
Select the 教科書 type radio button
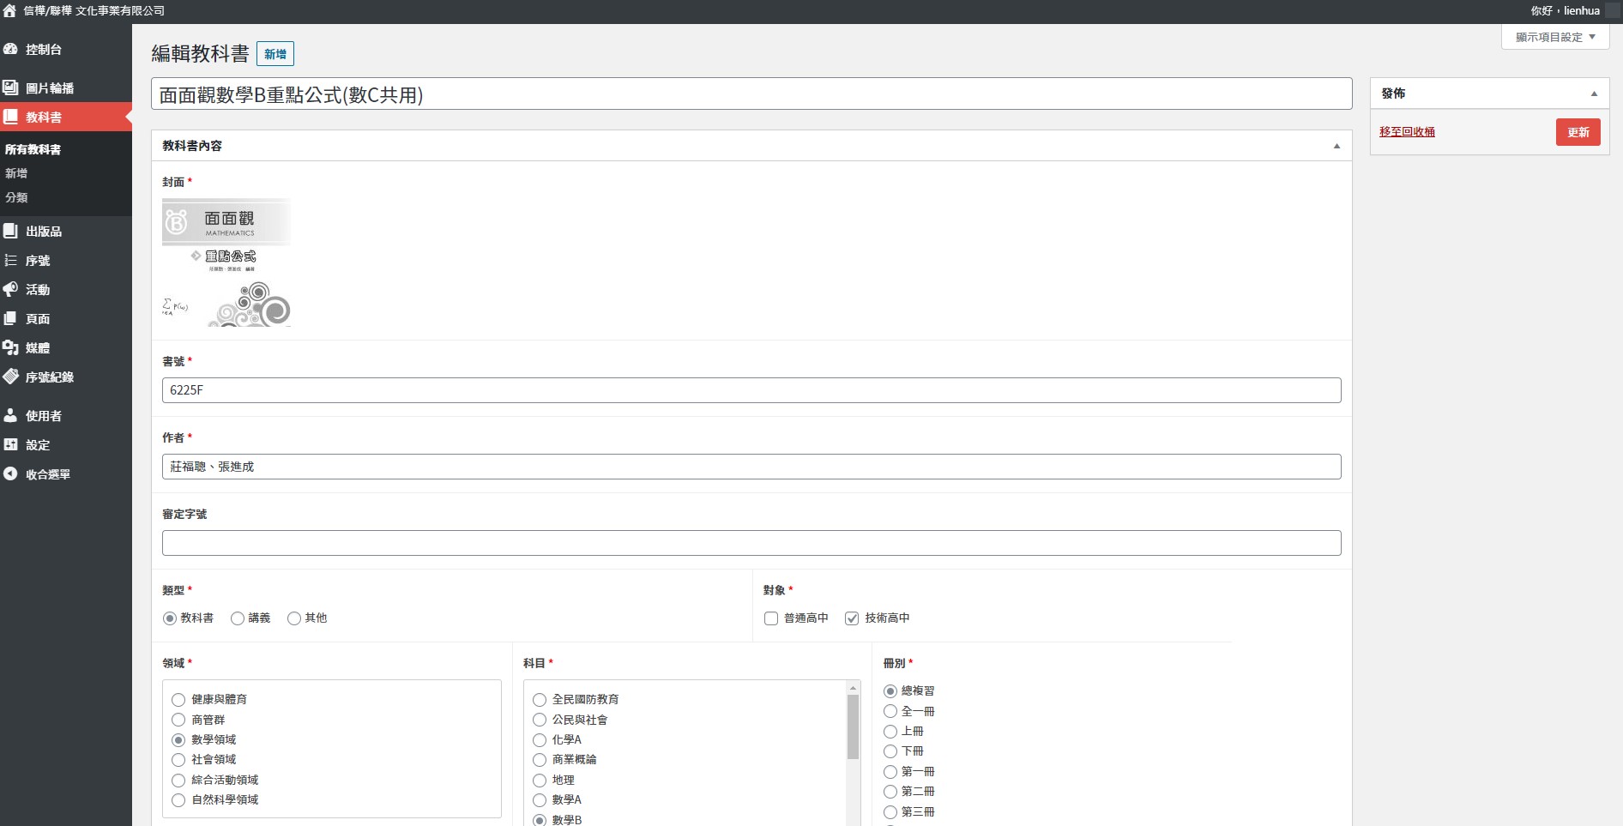pos(170,618)
